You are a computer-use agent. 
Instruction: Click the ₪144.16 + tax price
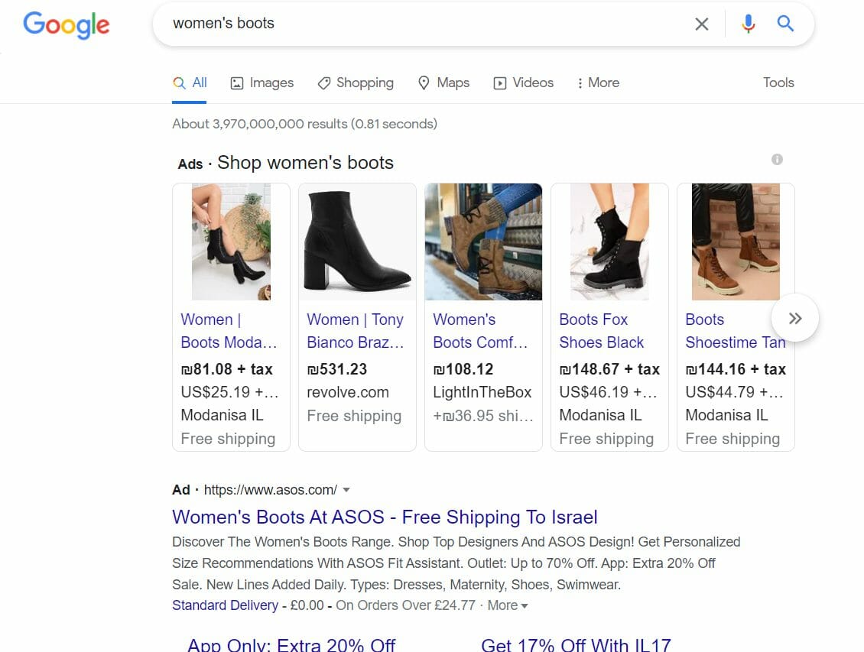pyautogui.click(x=736, y=369)
